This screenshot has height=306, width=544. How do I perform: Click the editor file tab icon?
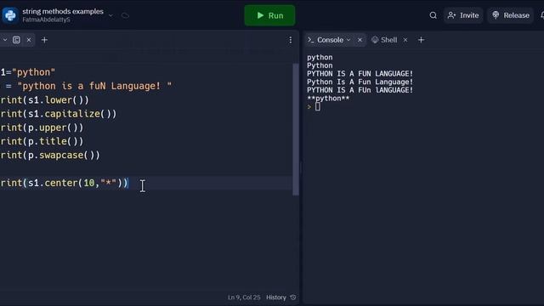pos(16,40)
